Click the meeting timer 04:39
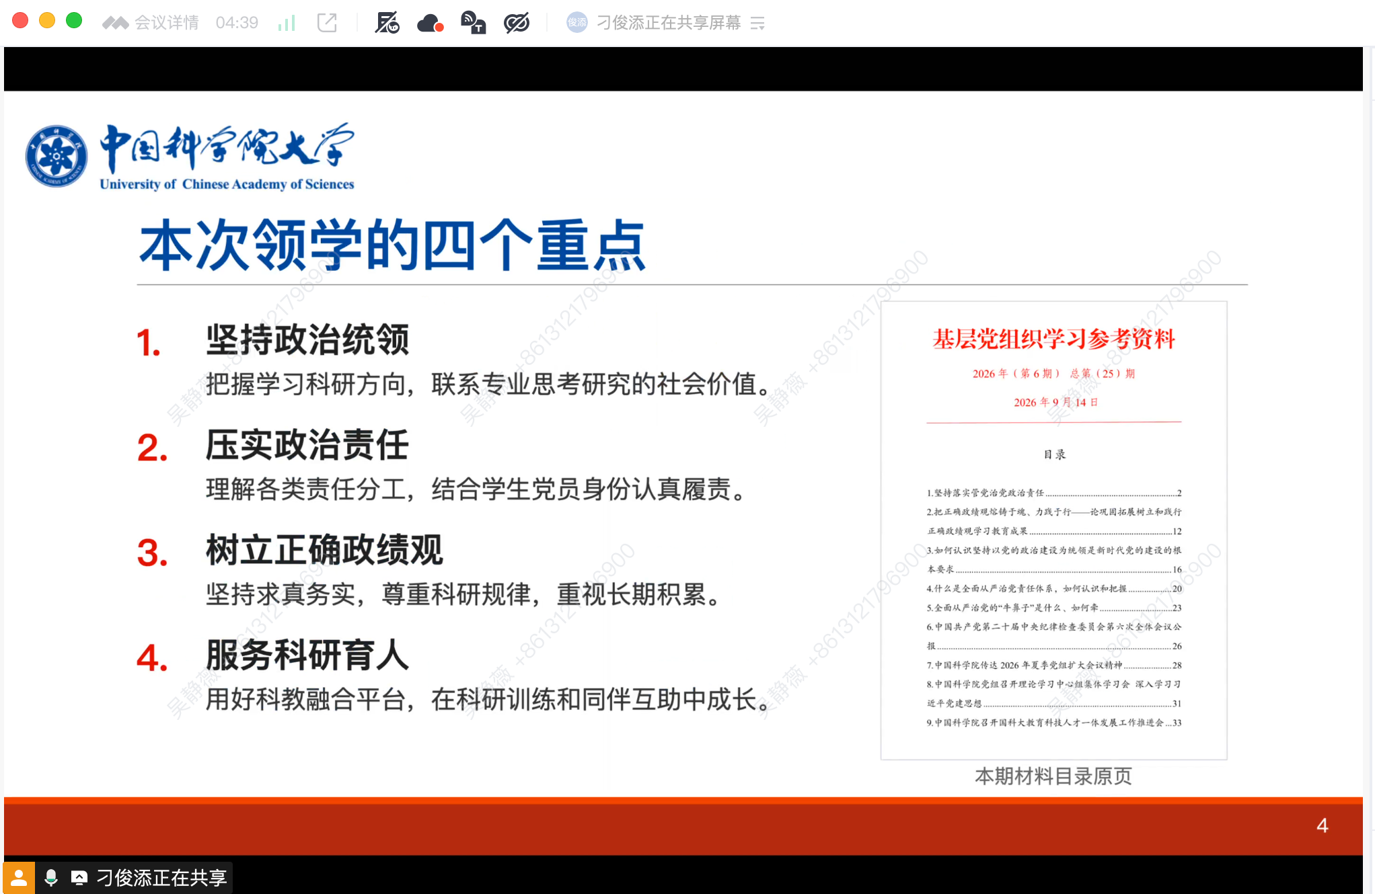 [x=237, y=23]
